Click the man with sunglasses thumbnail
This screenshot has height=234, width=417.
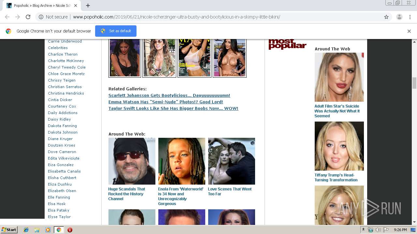tap(132, 161)
